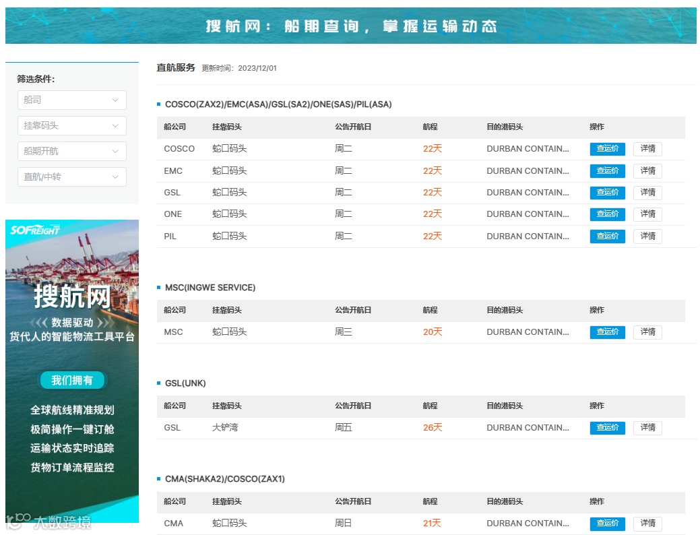
Task: Open 详情 for the EMC row
Action: (647, 170)
